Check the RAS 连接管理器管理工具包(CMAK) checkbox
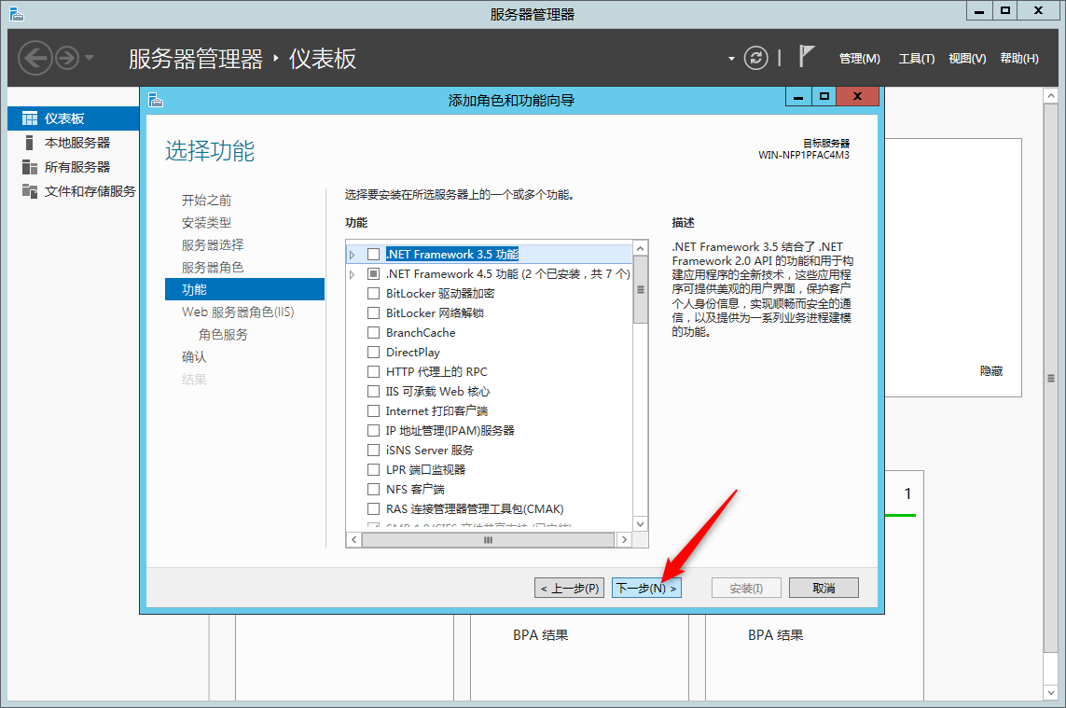This screenshot has width=1066, height=708. [373, 508]
